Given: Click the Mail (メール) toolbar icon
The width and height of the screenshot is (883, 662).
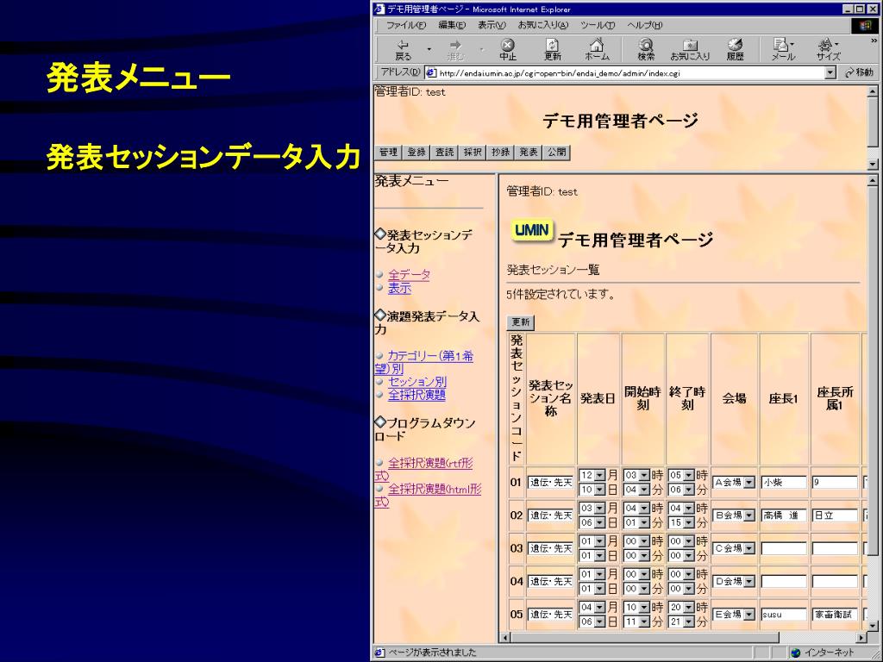Looking at the screenshot, I should click(783, 49).
